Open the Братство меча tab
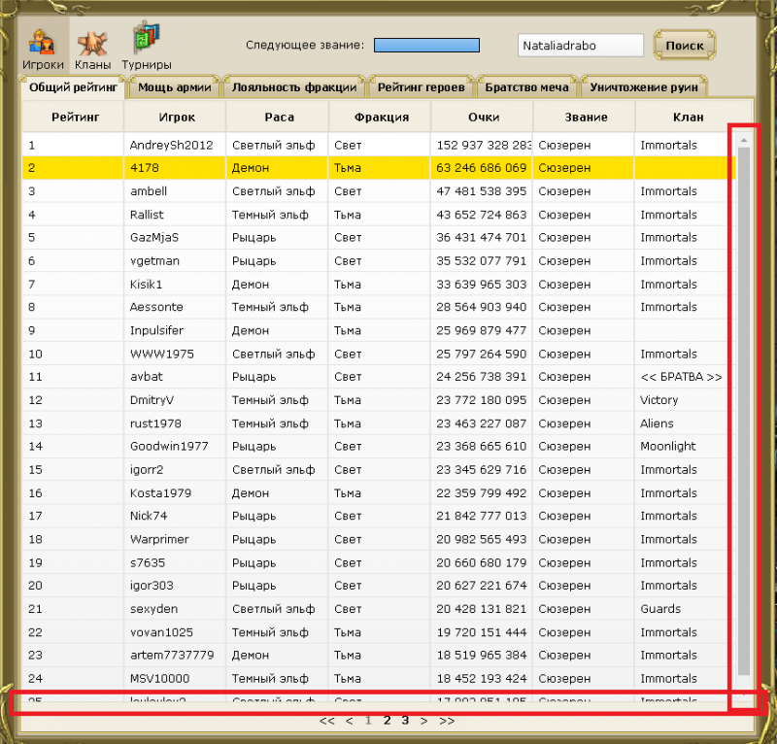Image resolution: width=777 pixels, height=744 pixels. click(x=527, y=87)
